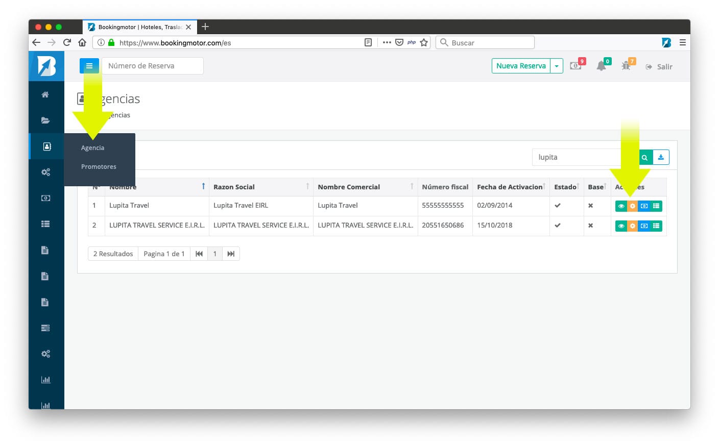Click the green search magnifier button
This screenshot has width=719, height=447.
click(x=645, y=157)
